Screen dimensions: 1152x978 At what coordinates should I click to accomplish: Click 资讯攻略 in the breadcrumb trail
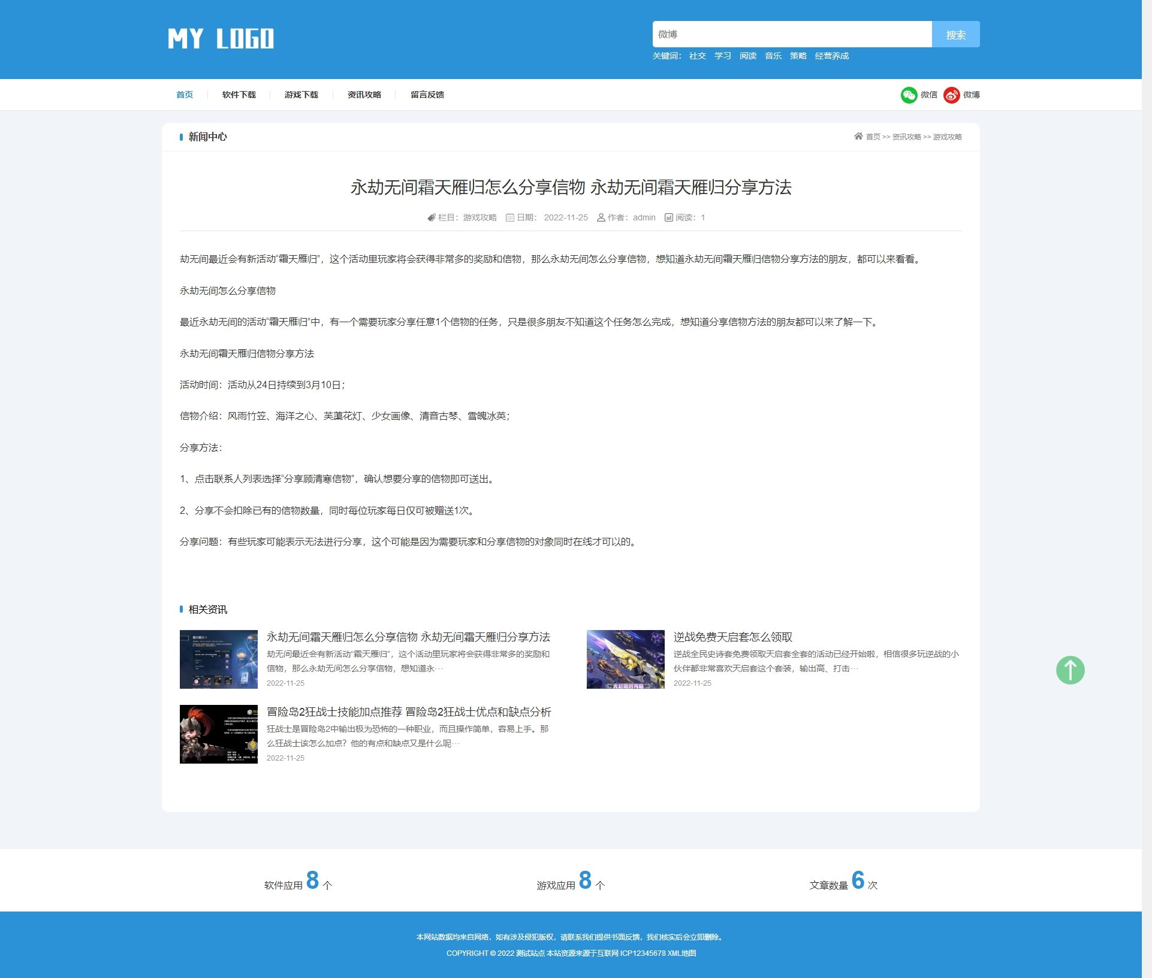click(905, 137)
